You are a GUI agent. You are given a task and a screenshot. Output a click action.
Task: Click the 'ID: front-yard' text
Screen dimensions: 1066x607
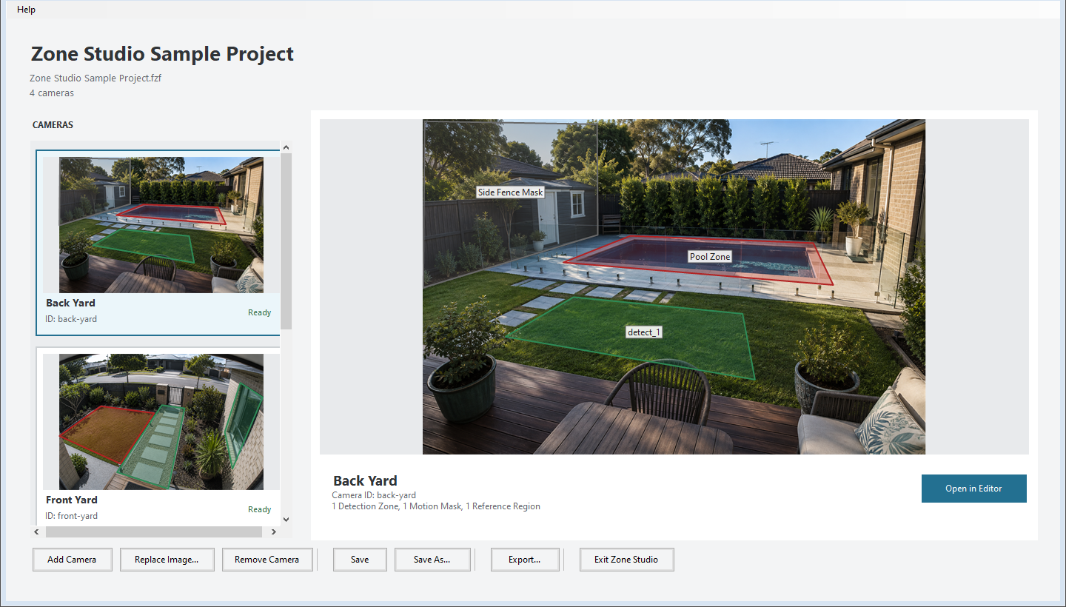tap(72, 516)
